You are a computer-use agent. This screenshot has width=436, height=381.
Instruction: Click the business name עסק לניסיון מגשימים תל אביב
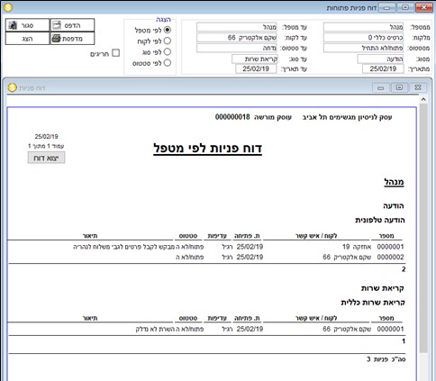pyautogui.click(x=347, y=117)
